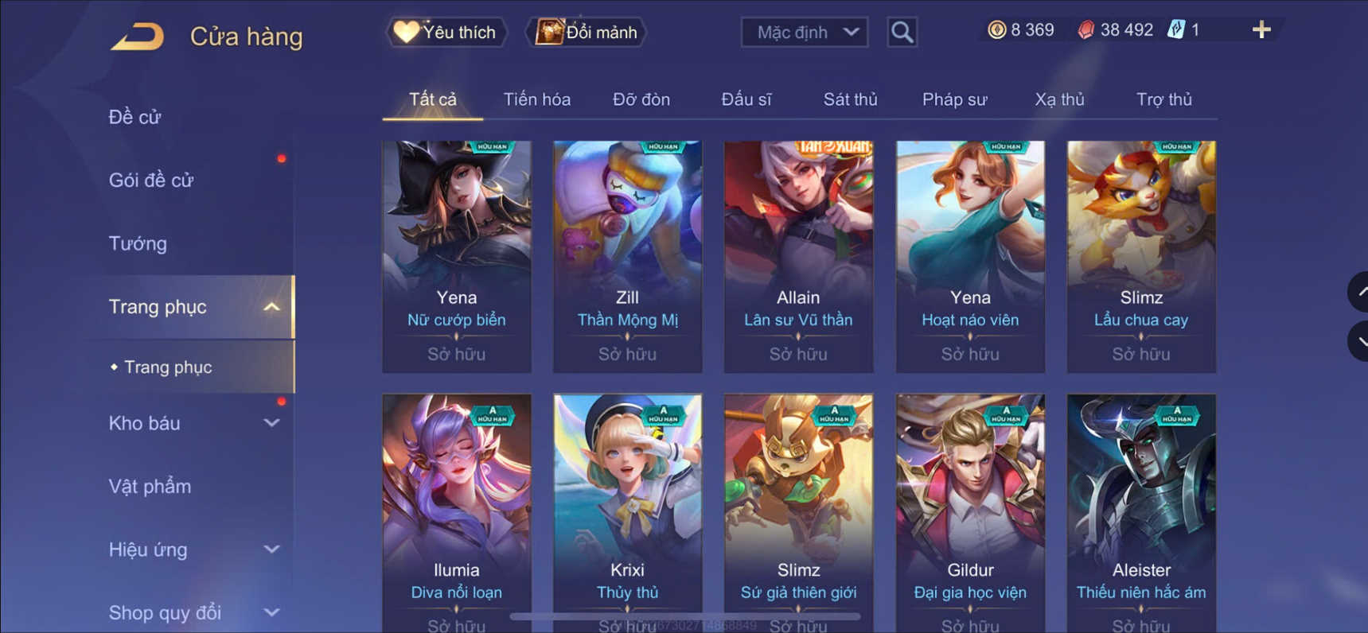Screen dimensions: 1368x633
Task: Open the Mặc định sort dropdown
Action: 804,33
